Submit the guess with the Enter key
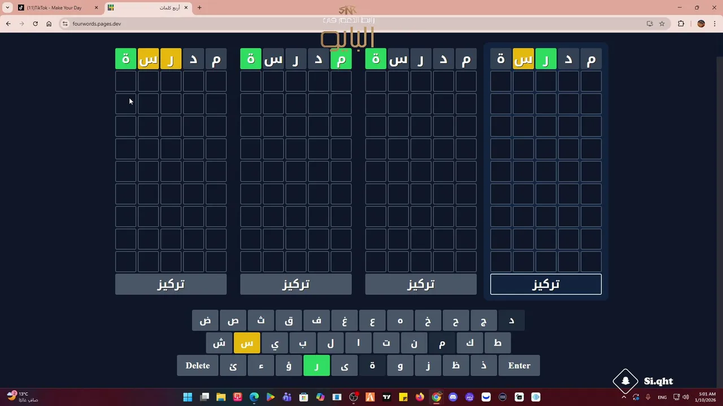 click(x=519, y=365)
